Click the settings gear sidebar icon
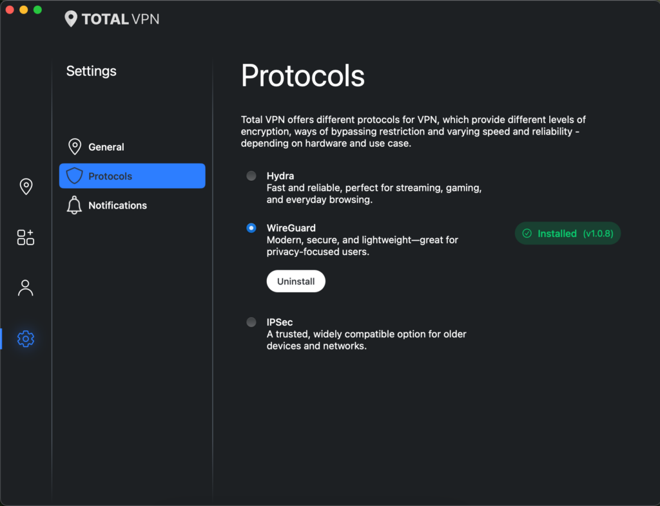The width and height of the screenshot is (660, 506). coord(26,339)
